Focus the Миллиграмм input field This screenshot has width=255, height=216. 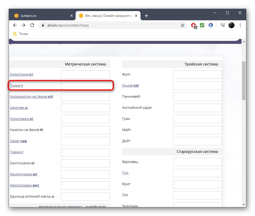tap(85, 174)
